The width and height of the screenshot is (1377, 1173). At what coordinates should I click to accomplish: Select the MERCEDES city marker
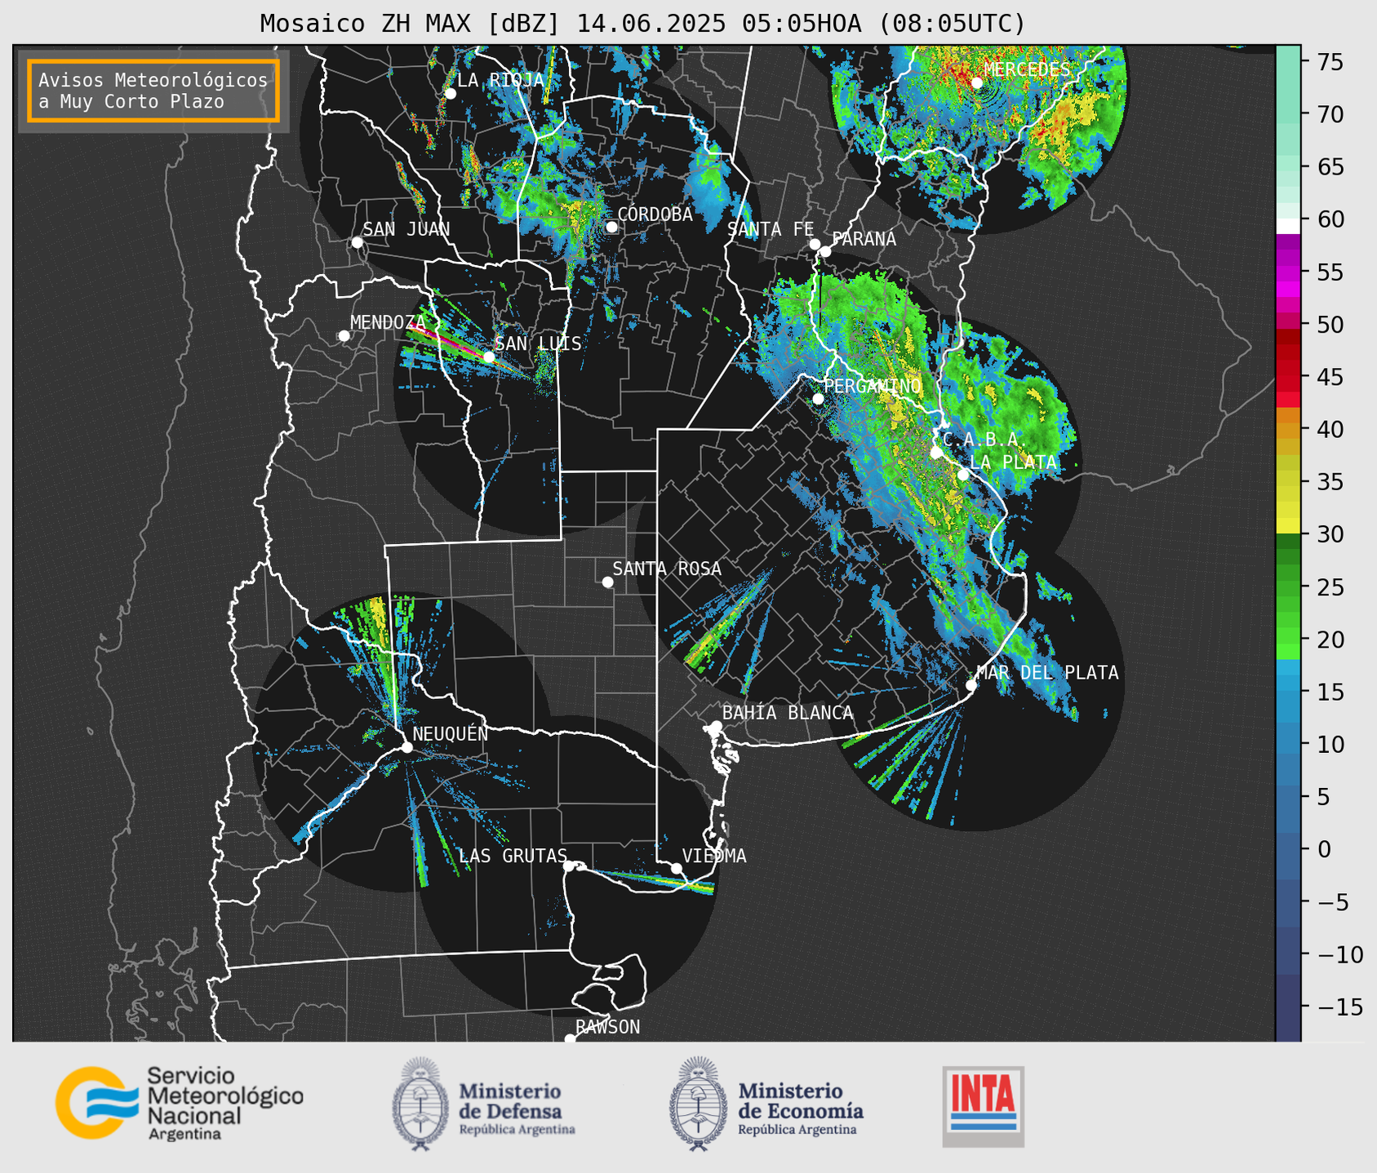click(x=977, y=82)
